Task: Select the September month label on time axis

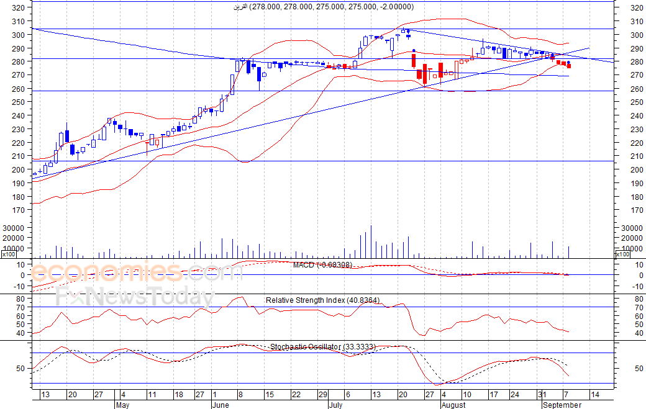Action: 562,405
